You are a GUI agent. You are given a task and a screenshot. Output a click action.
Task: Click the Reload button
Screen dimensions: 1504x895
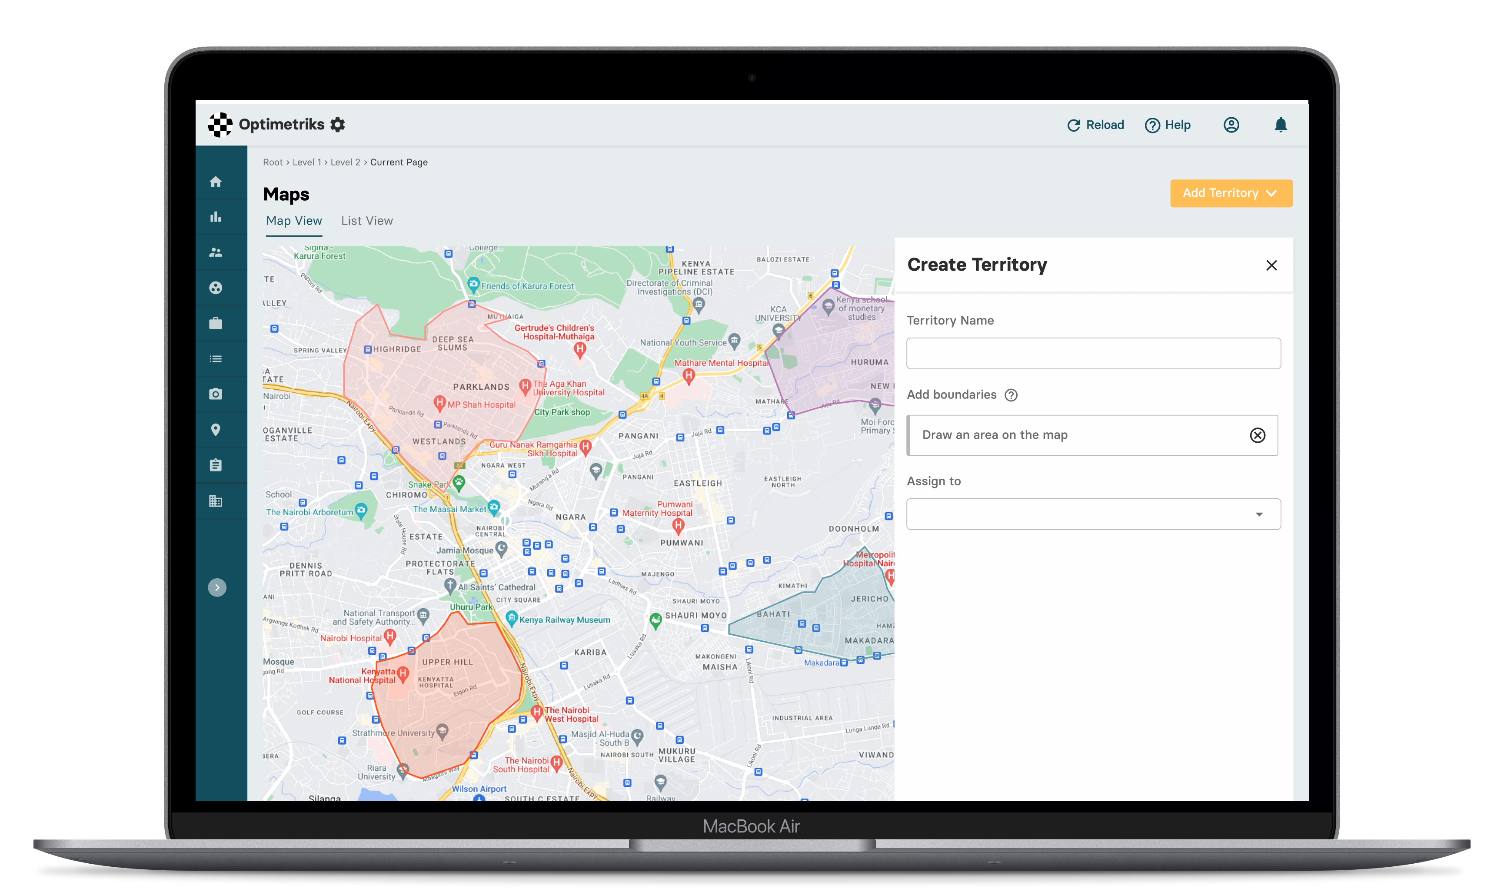pyautogui.click(x=1095, y=125)
